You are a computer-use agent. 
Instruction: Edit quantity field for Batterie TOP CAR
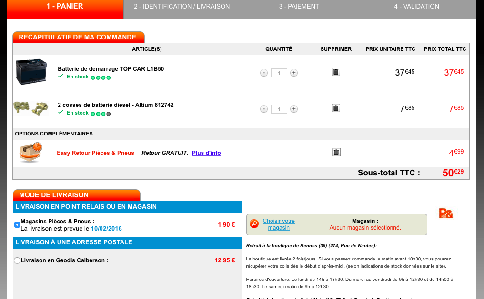pyautogui.click(x=279, y=73)
